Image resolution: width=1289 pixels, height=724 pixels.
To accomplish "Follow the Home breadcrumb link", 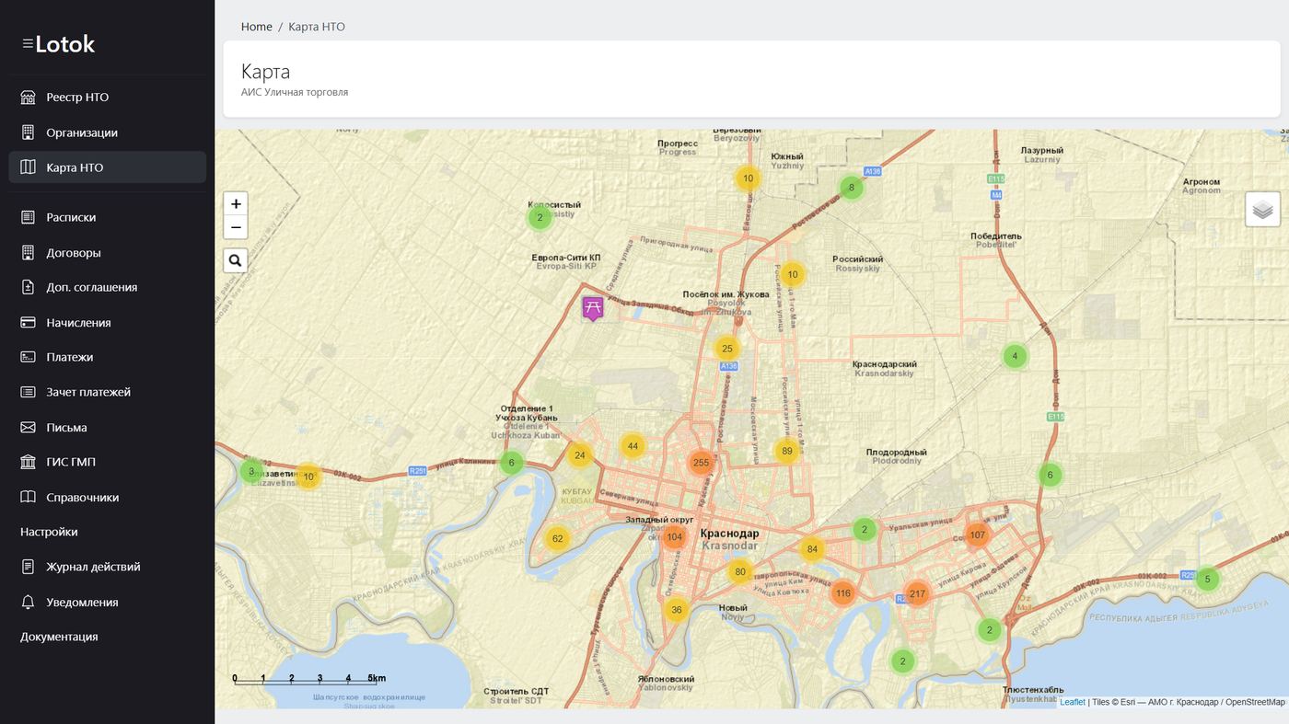I will pyautogui.click(x=256, y=27).
